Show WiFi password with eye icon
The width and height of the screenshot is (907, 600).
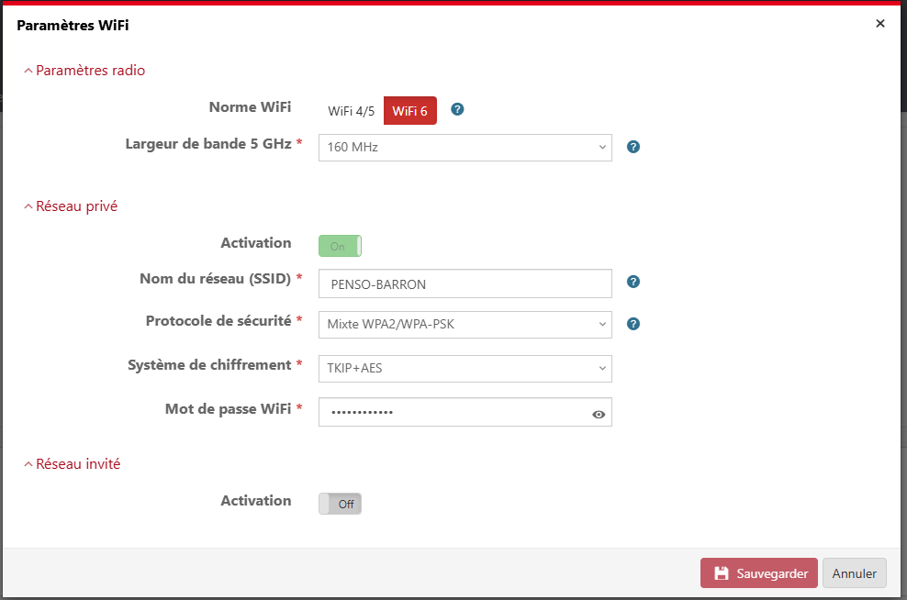coord(599,415)
